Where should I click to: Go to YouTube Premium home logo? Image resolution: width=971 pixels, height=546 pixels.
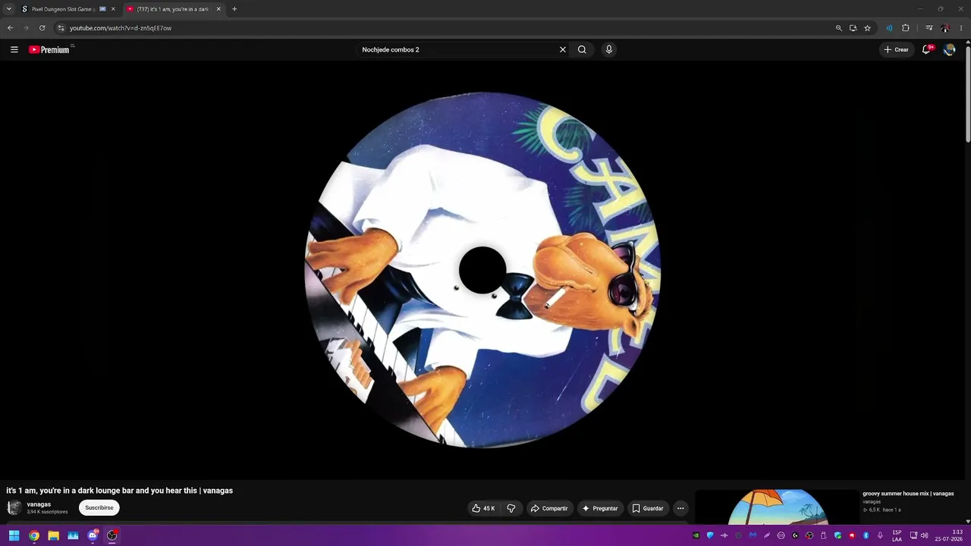(x=49, y=49)
